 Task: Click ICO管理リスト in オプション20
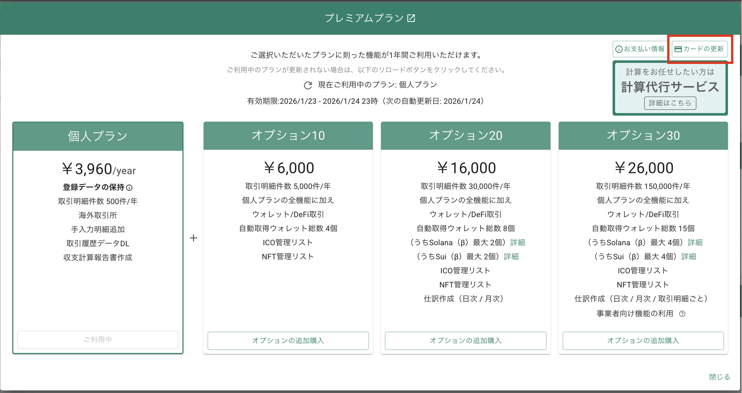coord(465,271)
